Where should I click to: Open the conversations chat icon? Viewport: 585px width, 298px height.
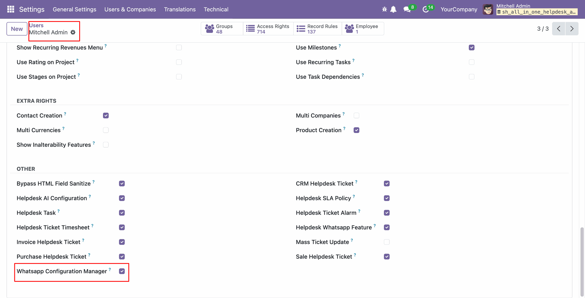click(x=407, y=9)
